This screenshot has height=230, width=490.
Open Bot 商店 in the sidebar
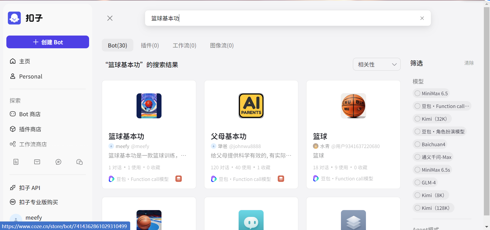click(x=30, y=114)
